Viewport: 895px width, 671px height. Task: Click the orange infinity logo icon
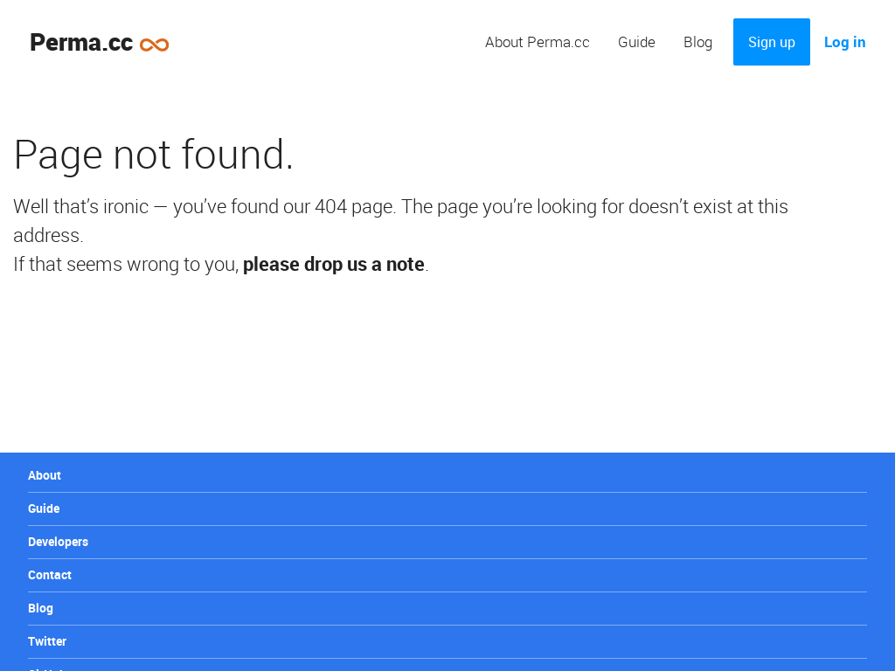tap(154, 45)
